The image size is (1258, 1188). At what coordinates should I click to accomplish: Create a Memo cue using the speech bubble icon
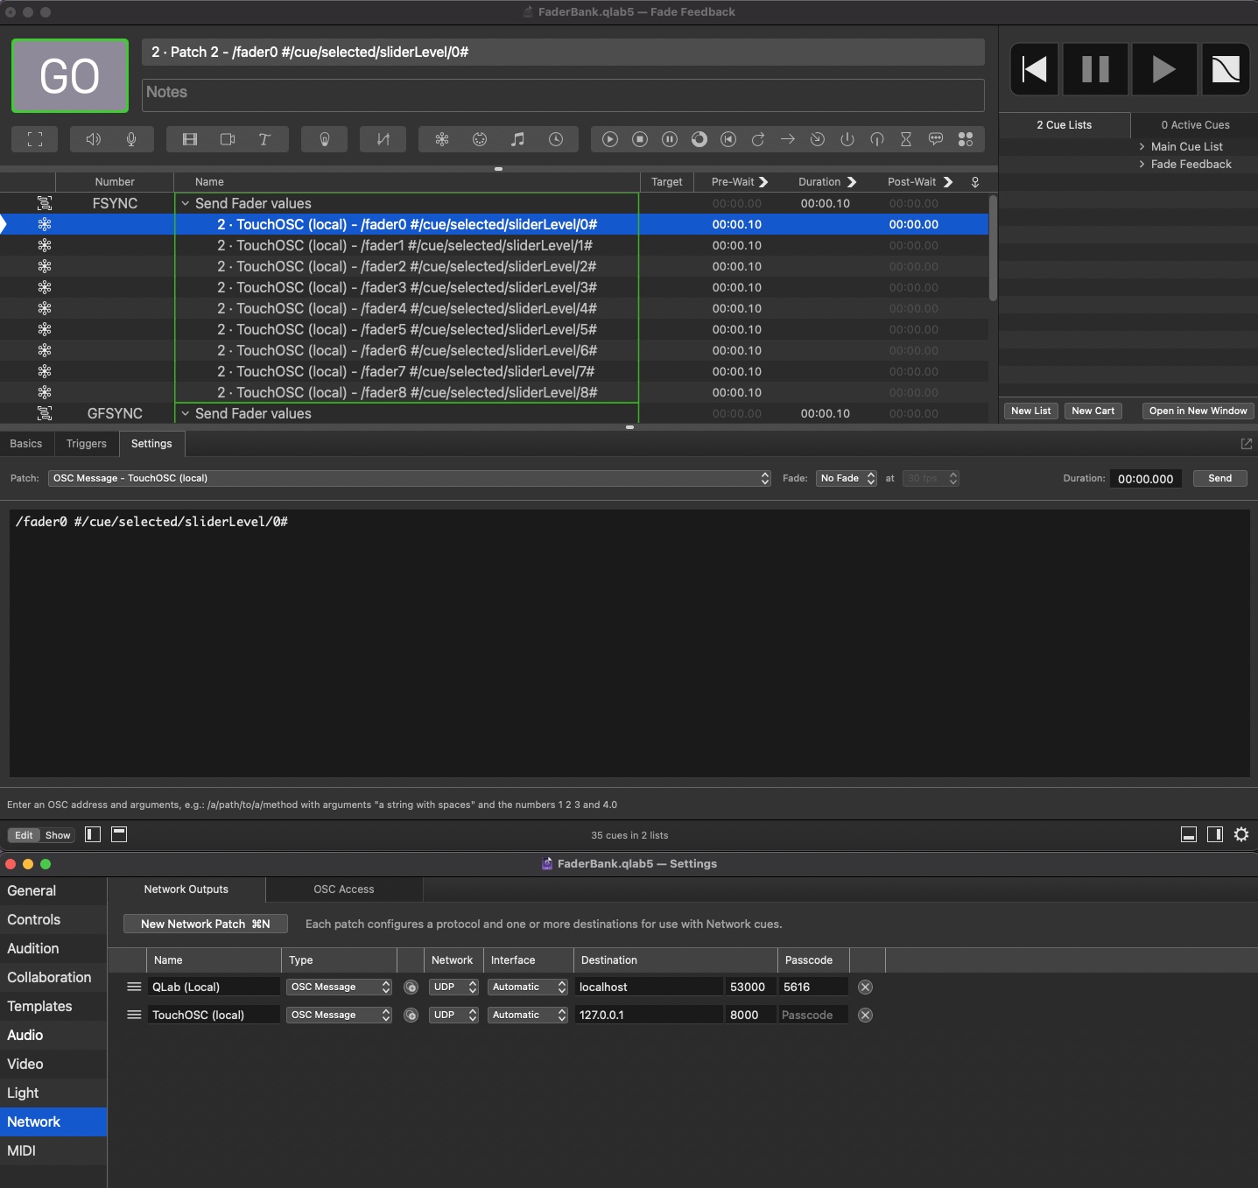936,139
